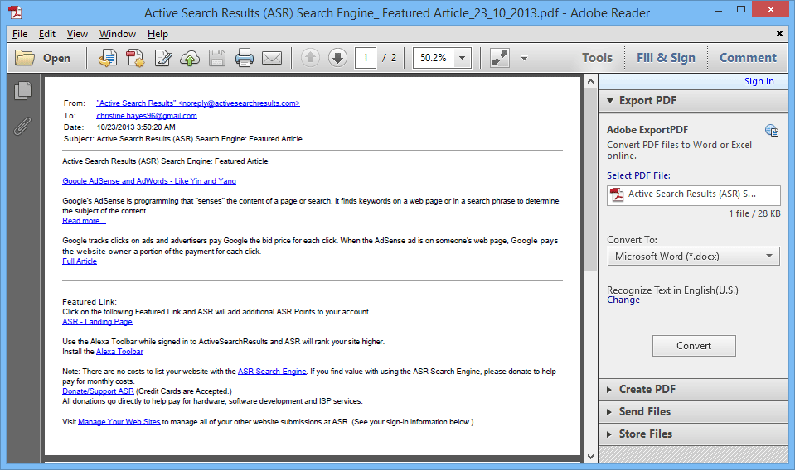Click the '1 file / 28 KB' text
Screen dimensions: 795x470
click(x=754, y=214)
